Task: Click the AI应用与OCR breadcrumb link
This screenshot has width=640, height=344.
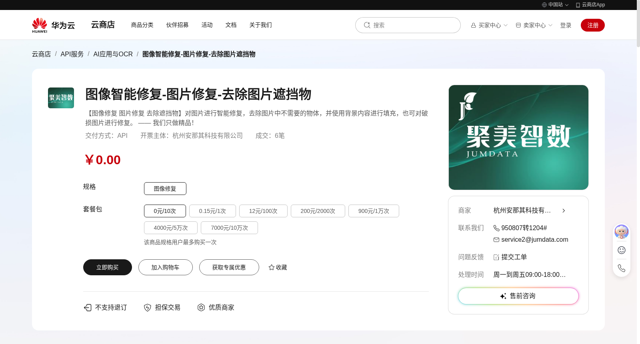Action: [x=113, y=54]
